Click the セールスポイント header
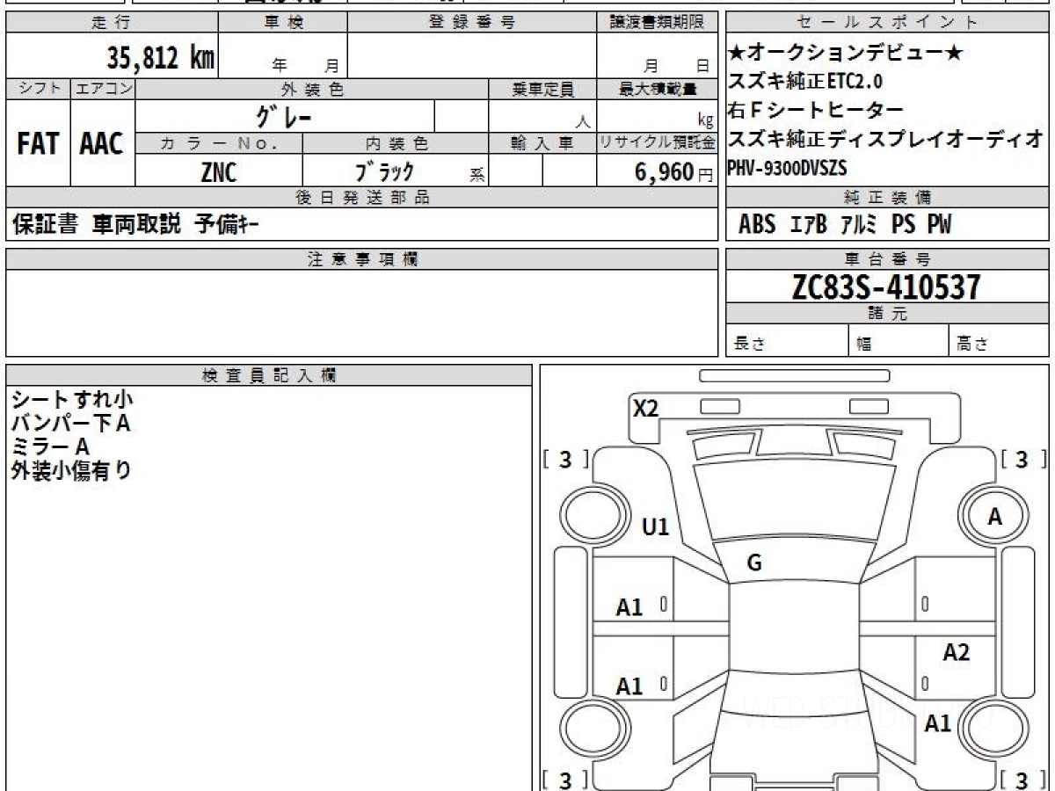Viewport: 1055px width, 791px height. pos(888,22)
